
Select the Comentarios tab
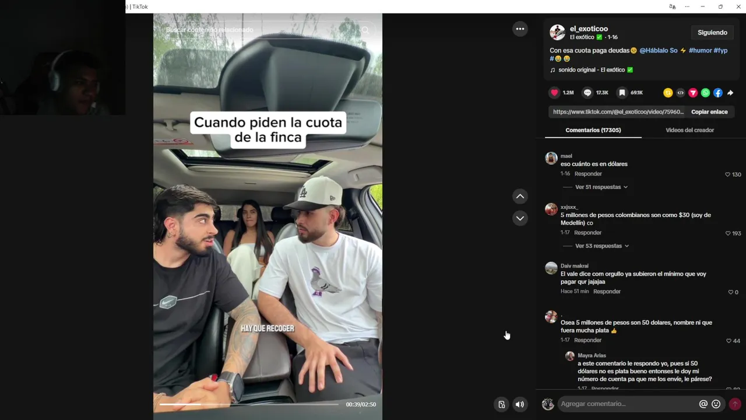point(593,130)
